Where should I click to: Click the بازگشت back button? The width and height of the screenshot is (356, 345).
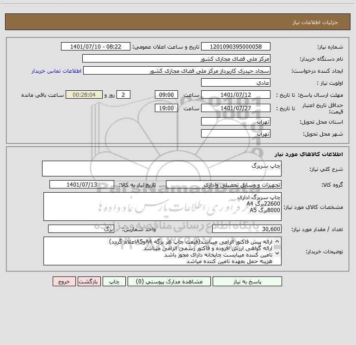[89, 281]
